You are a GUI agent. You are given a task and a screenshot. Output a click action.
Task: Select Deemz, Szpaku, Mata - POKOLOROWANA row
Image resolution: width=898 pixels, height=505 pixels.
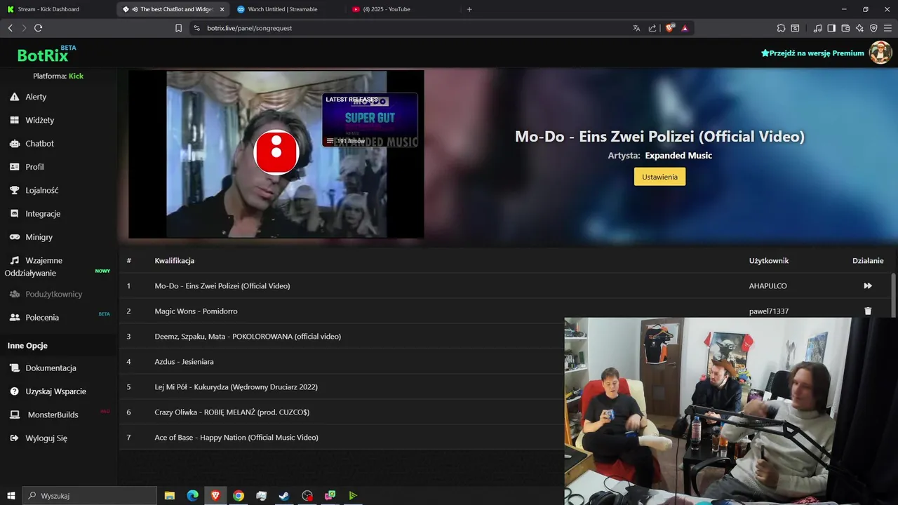click(342, 336)
